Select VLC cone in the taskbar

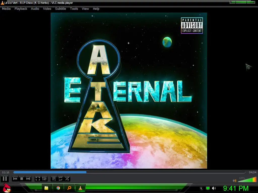80,188
